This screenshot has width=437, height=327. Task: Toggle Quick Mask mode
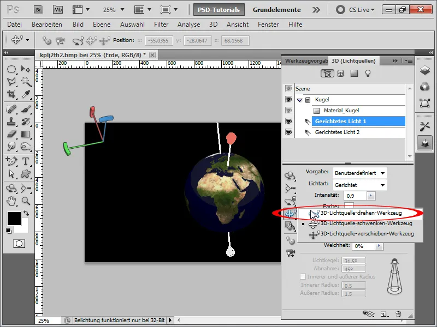coord(19,244)
